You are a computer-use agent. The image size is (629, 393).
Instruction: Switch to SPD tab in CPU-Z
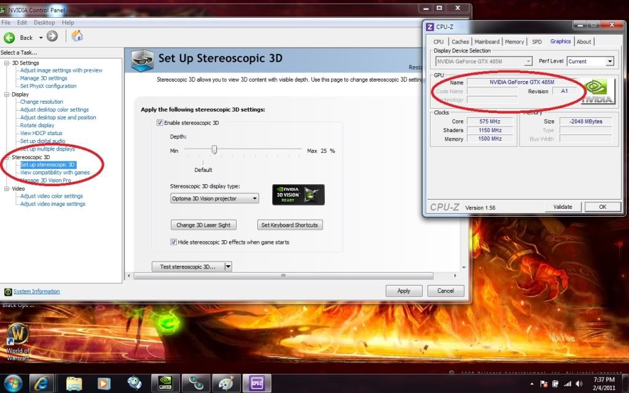click(x=537, y=42)
